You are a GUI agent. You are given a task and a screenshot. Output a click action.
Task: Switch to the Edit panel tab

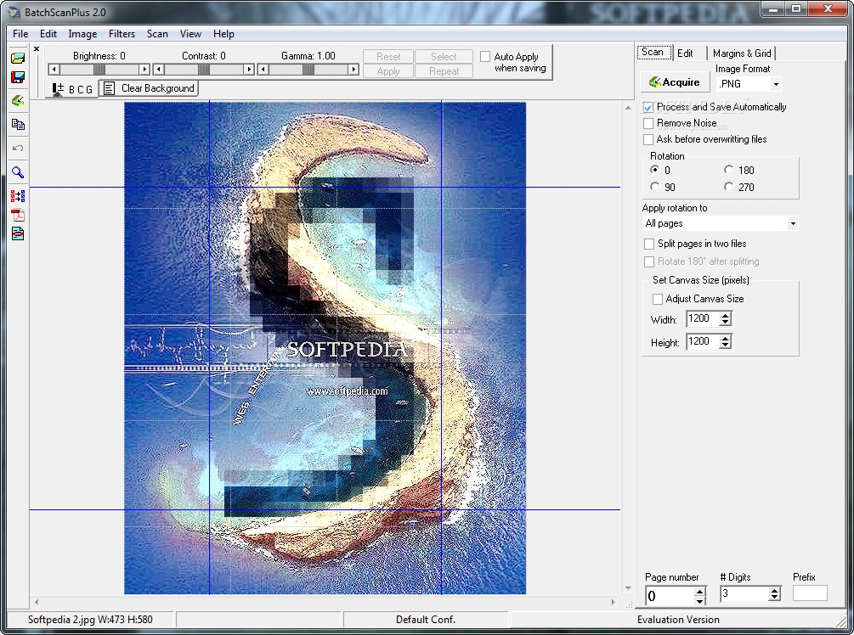click(x=689, y=53)
